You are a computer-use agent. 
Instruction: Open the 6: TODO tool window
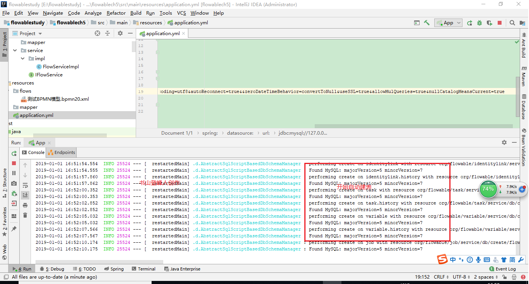point(84,269)
